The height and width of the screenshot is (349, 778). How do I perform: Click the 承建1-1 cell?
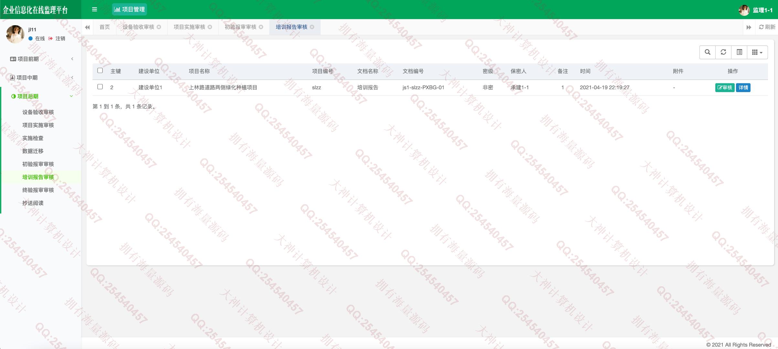click(520, 88)
